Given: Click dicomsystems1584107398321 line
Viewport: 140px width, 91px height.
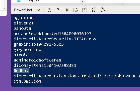Looking at the screenshot, I should click(45, 66).
